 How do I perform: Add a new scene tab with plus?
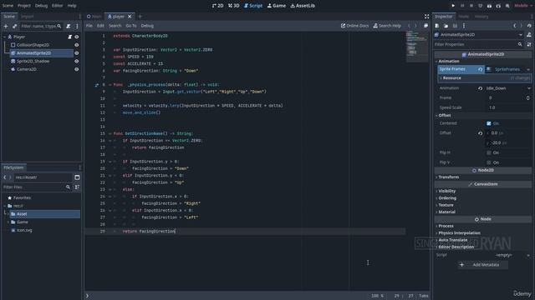click(140, 17)
